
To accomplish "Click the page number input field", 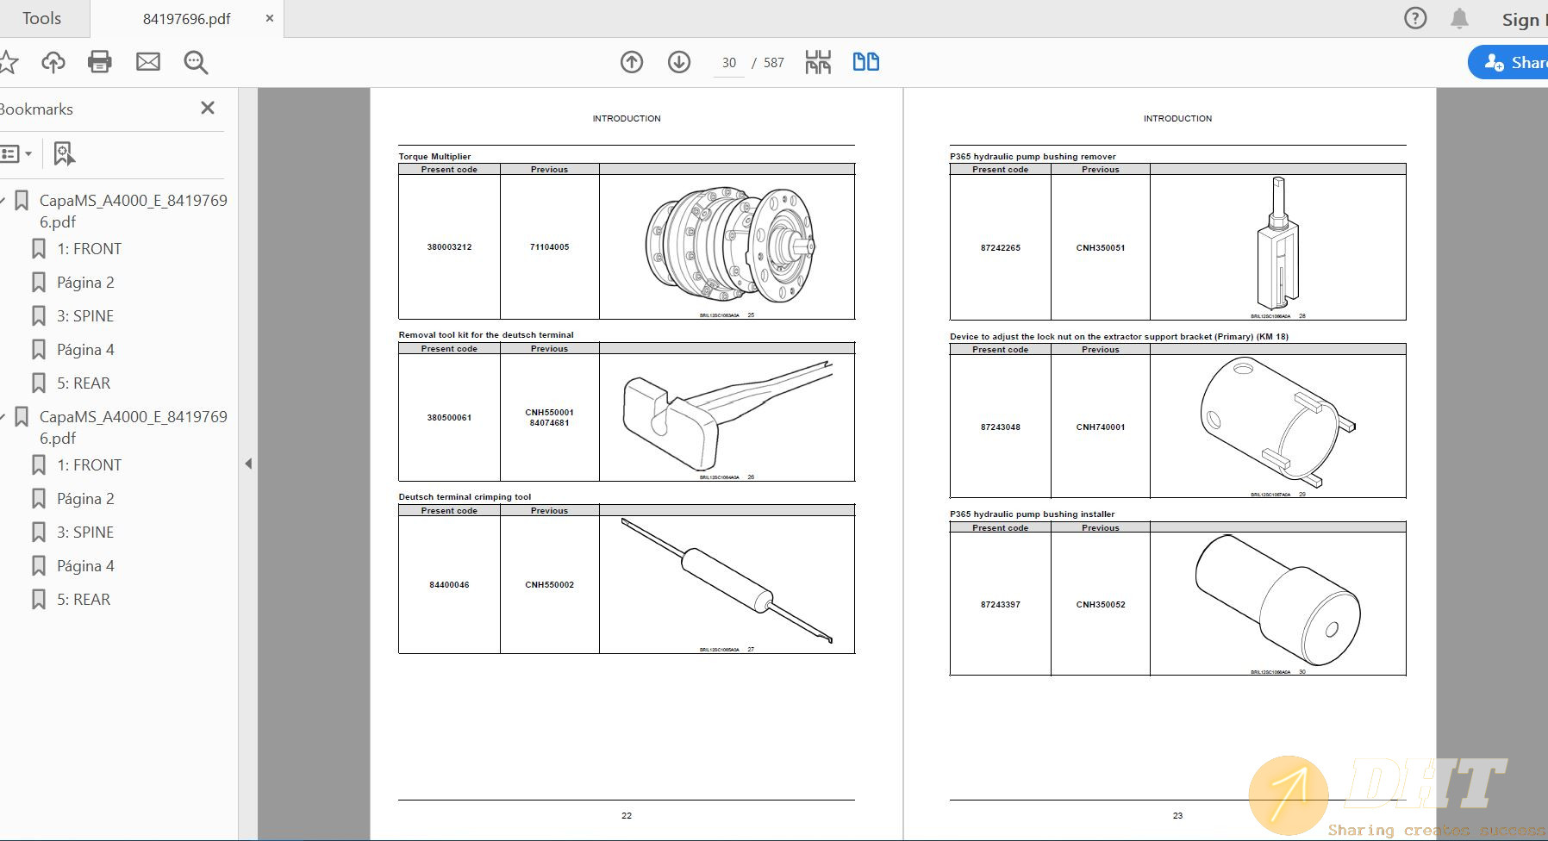I will coord(729,63).
